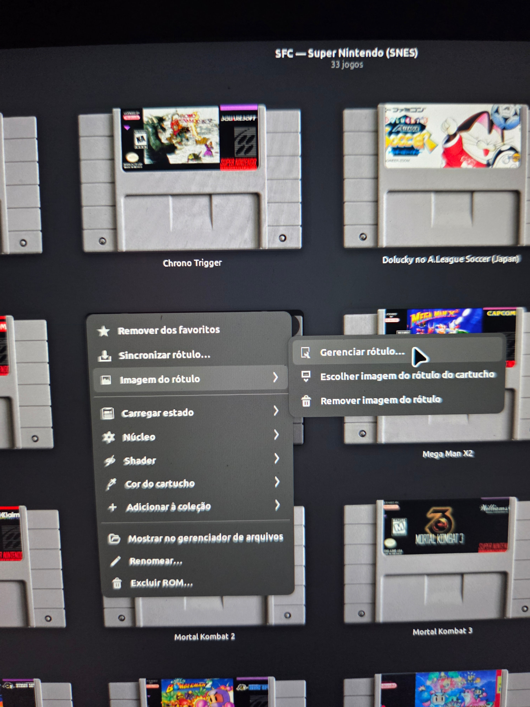
Task: Expand the Adicionar à coleção chevron
Action: click(x=277, y=505)
